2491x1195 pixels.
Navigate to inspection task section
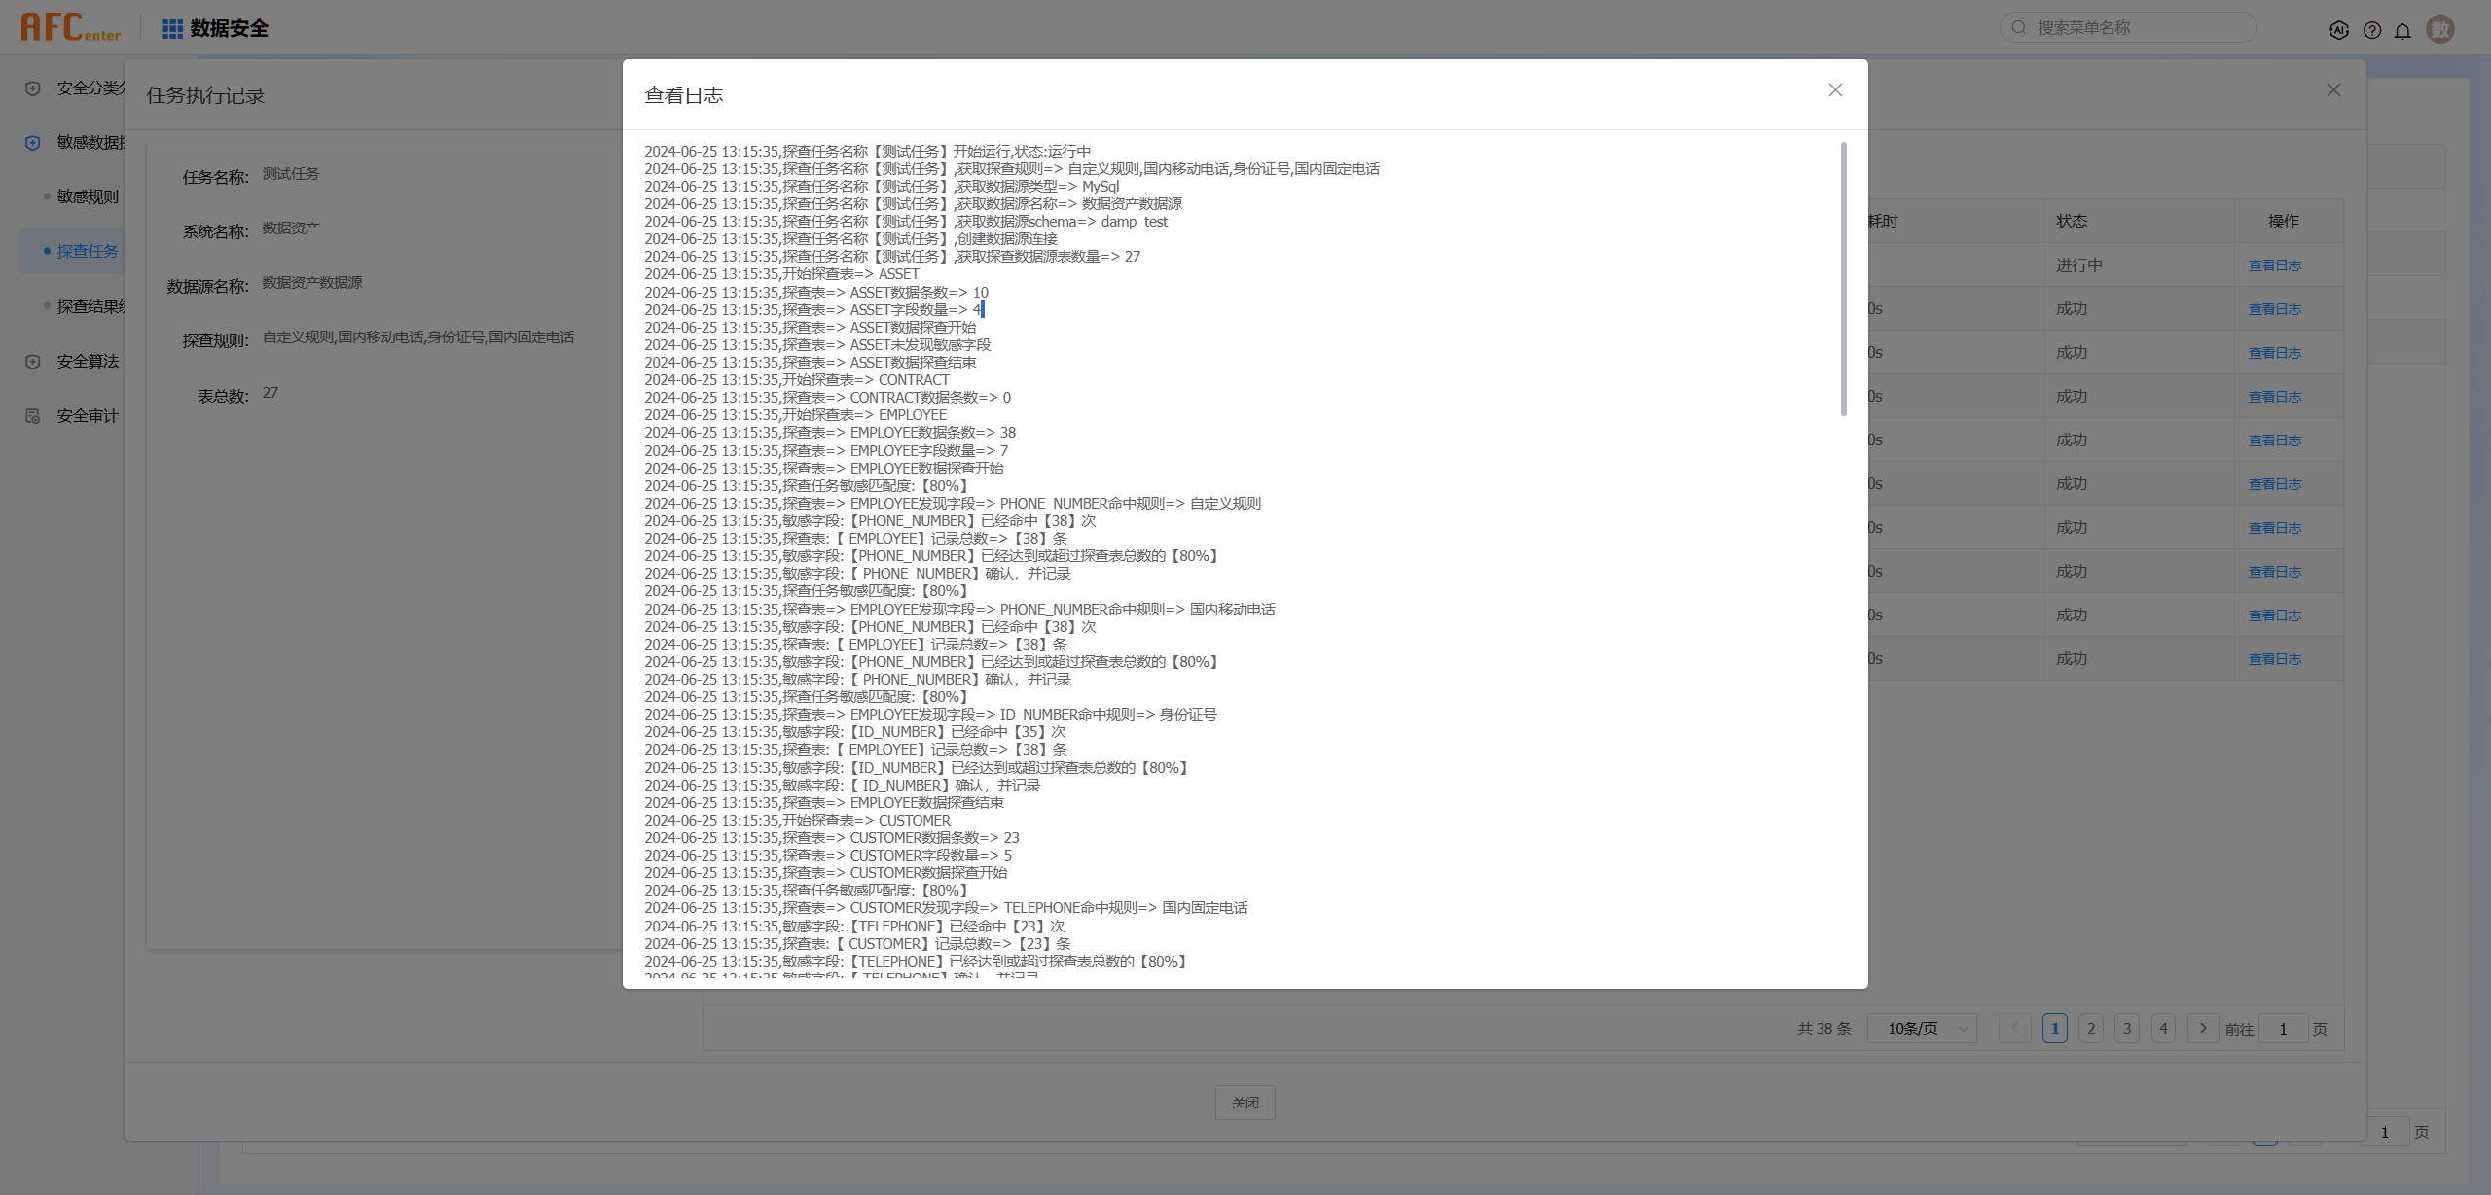coord(88,249)
